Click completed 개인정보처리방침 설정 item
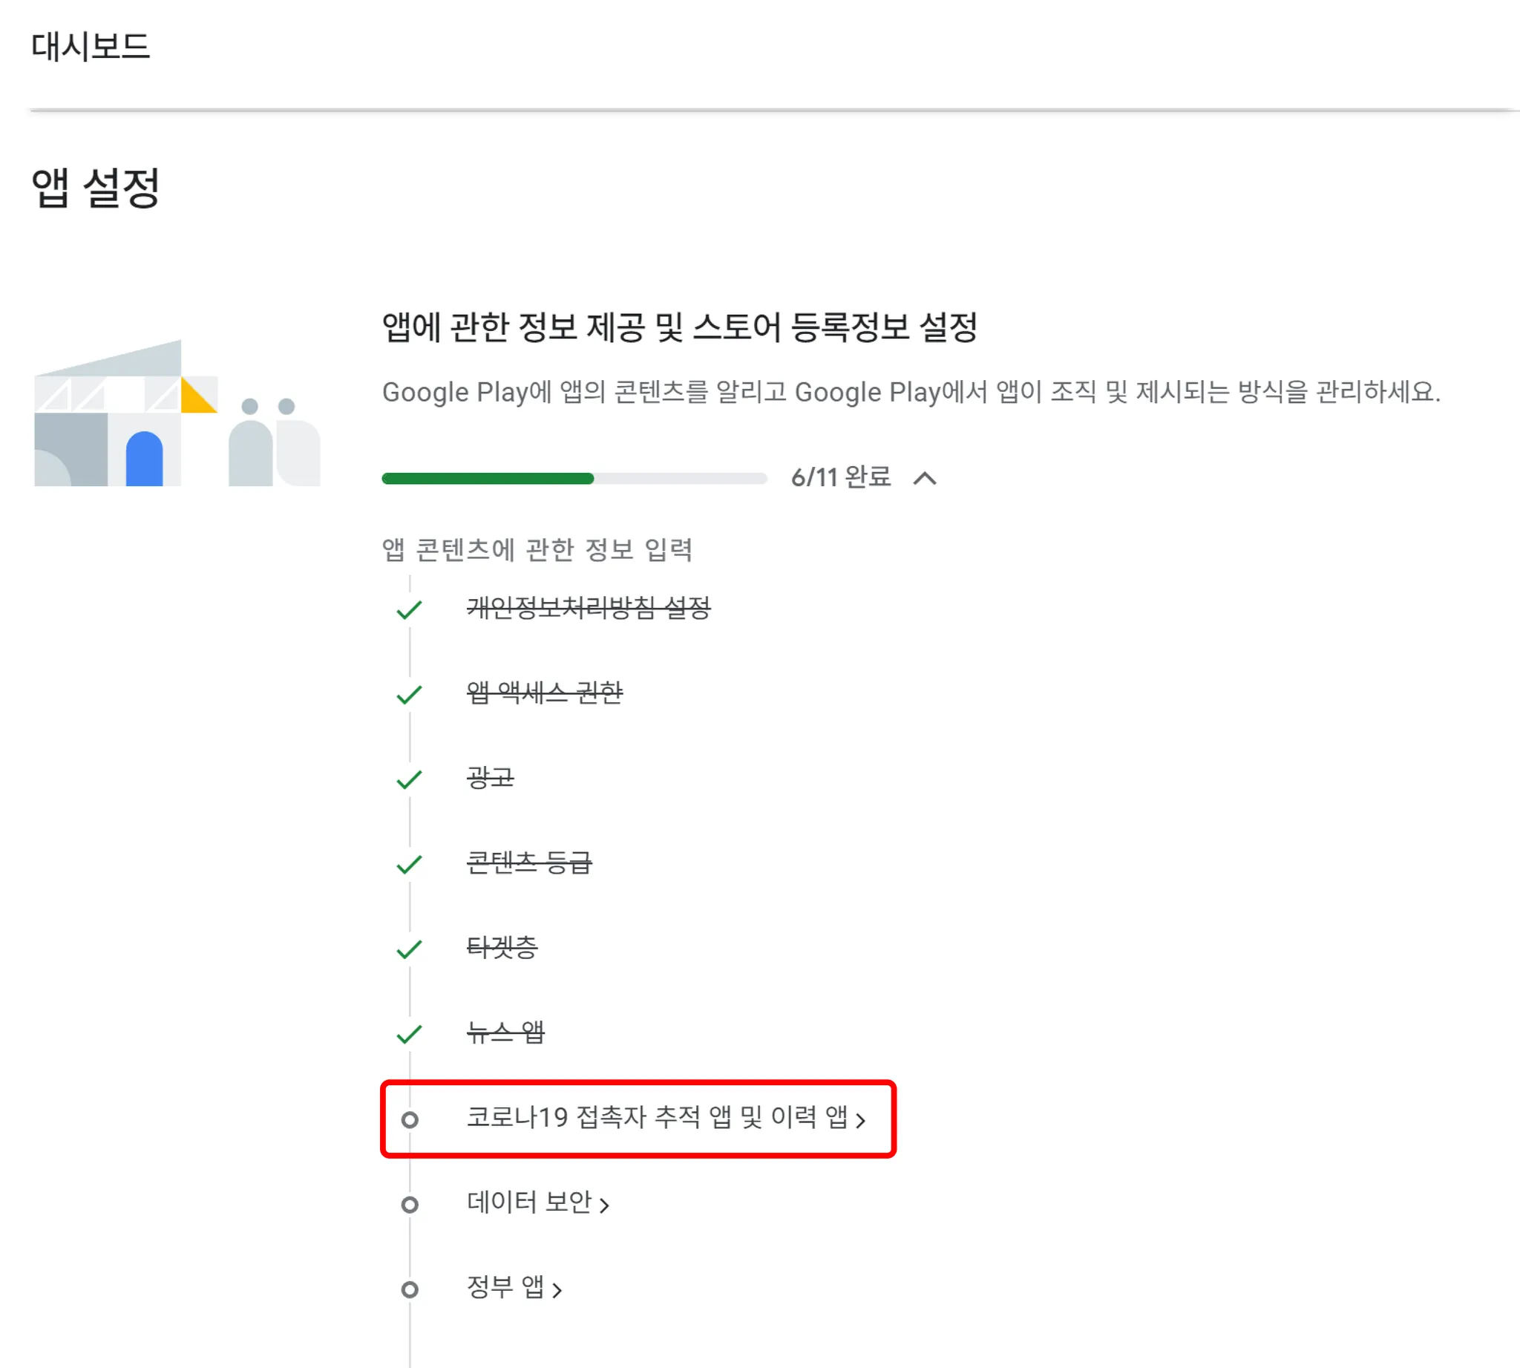Viewport: 1520px width, 1368px height. [589, 607]
